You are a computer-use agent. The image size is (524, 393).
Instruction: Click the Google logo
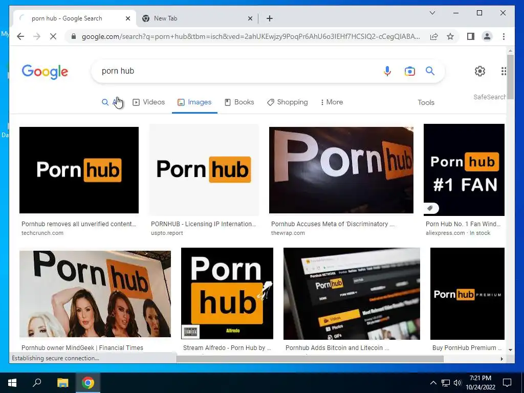[45, 72]
